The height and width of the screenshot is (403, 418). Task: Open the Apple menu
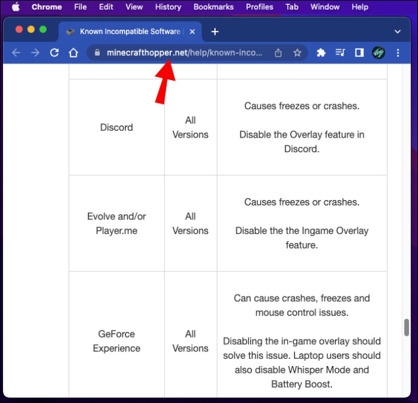click(x=16, y=7)
